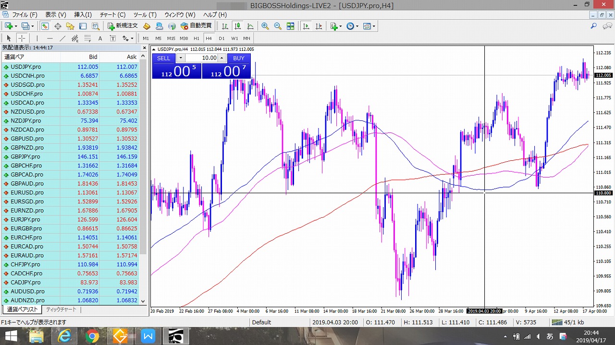The width and height of the screenshot is (615, 345).
Task: Click the Market Watch vertical scrollbar
Action: pyautogui.click(x=143, y=192)
